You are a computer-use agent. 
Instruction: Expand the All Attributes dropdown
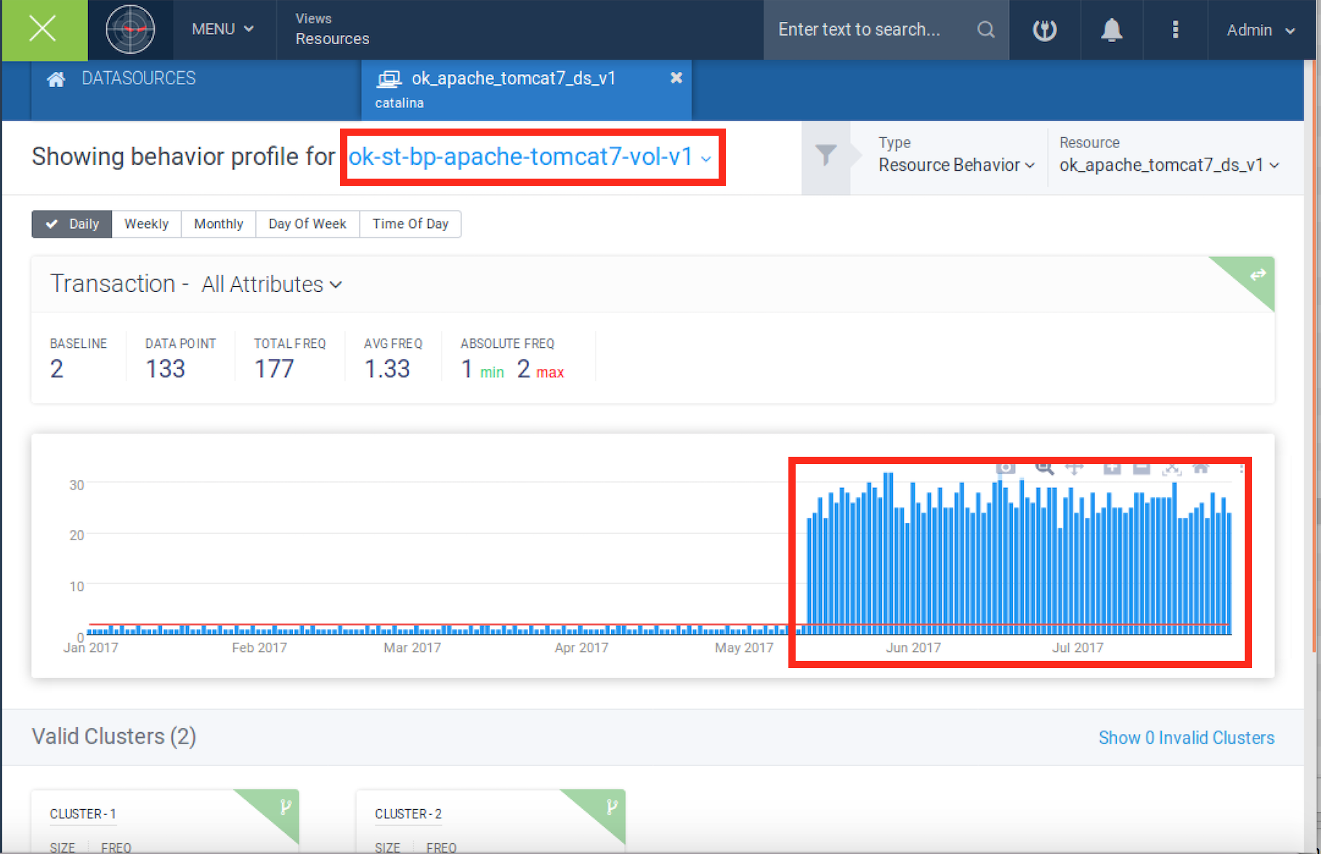click(x=271, y=285)
